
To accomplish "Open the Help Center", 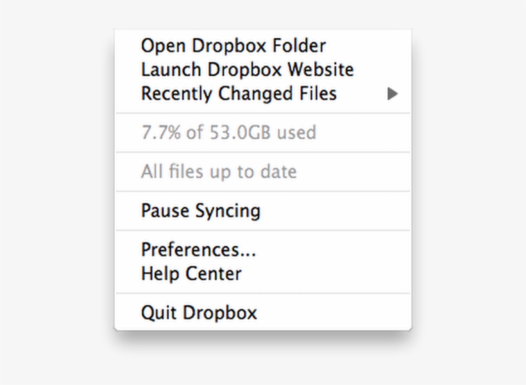I will 191,274.
